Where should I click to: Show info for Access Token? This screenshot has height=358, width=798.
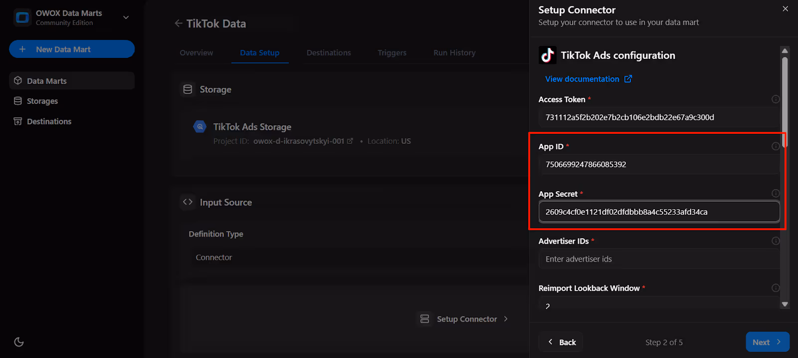[776, 99]
